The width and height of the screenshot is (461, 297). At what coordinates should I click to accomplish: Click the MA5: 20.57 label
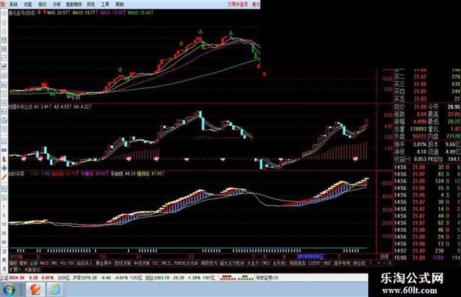(x=58, y=13)
